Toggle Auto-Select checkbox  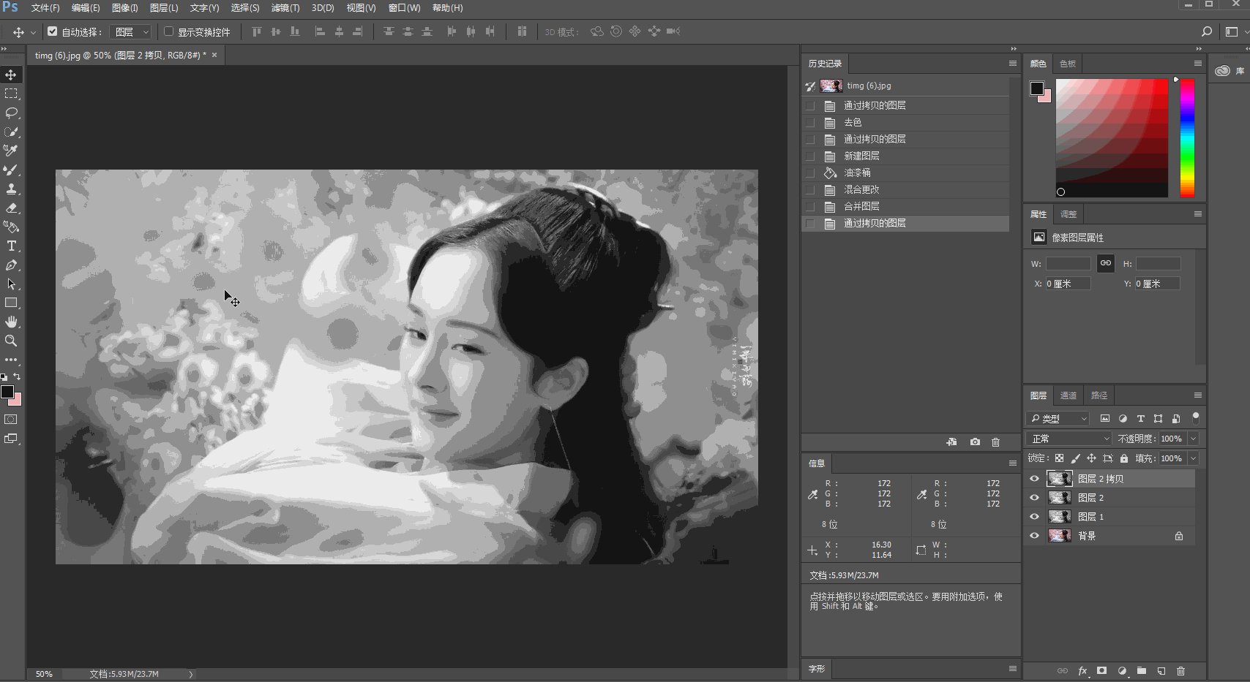pos(53,31)
